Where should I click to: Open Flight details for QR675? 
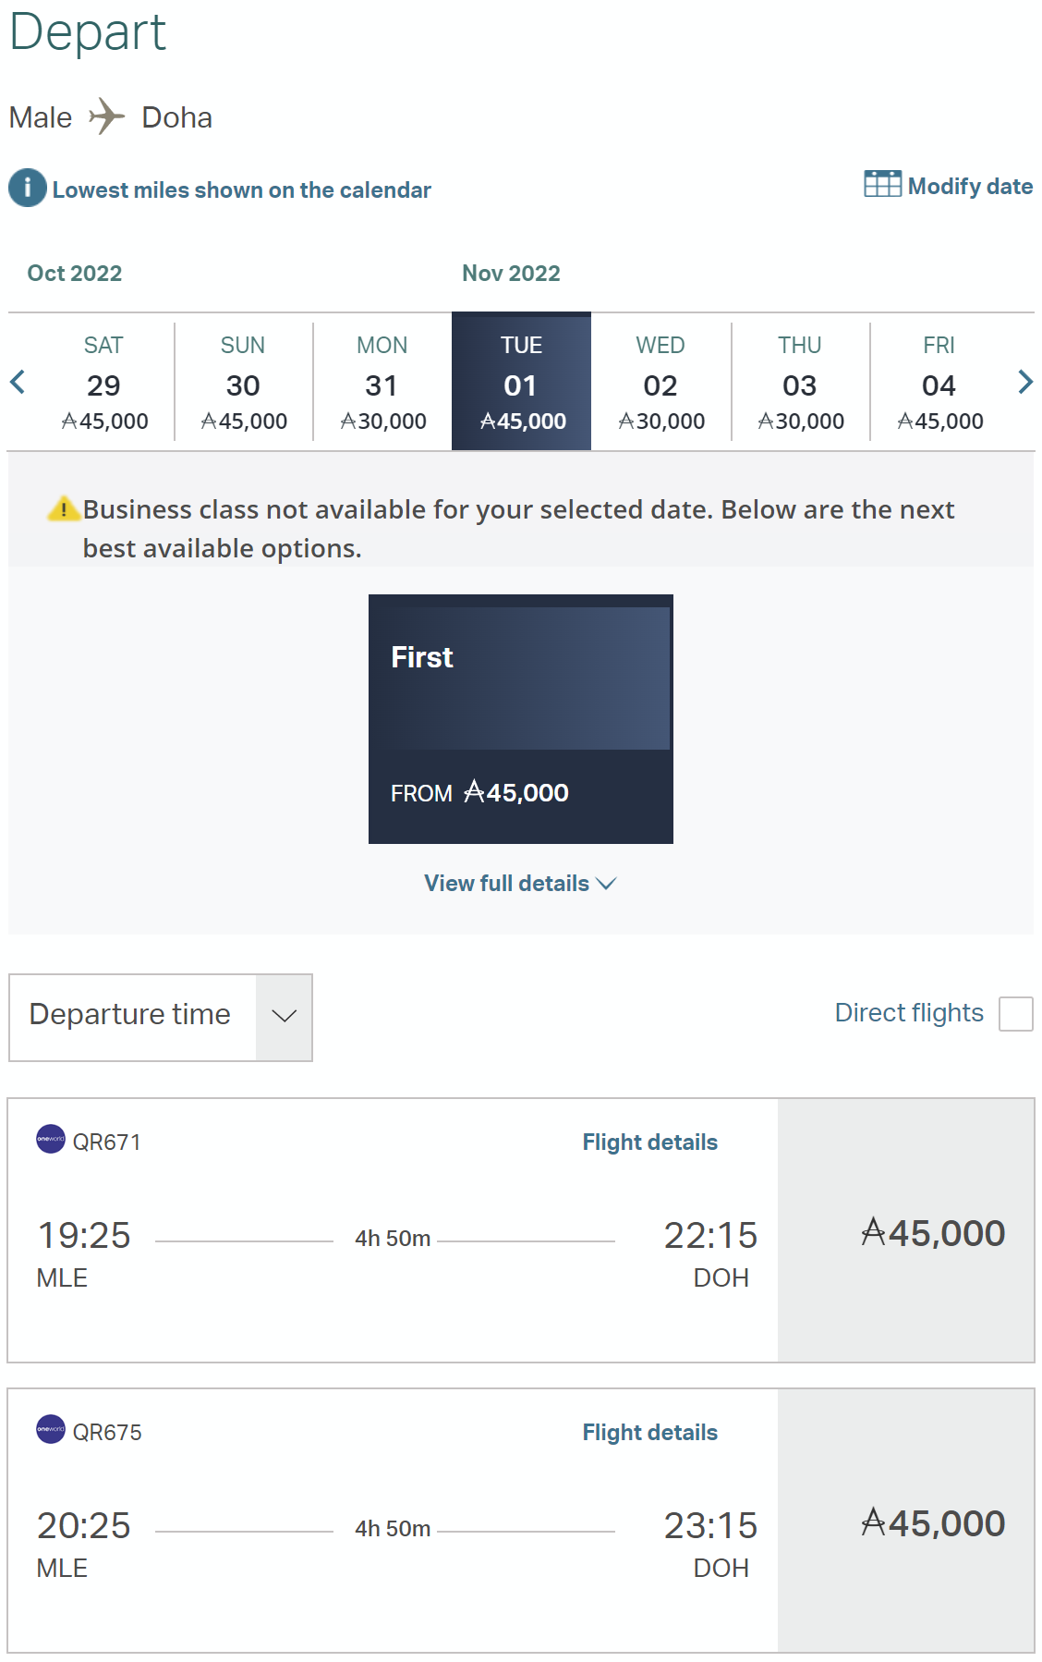pos(648,1431)
